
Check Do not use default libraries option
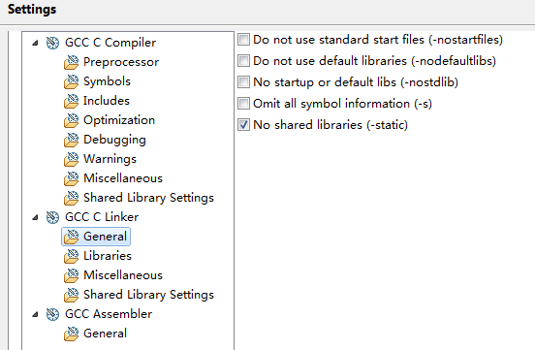(x=243, y=61)
